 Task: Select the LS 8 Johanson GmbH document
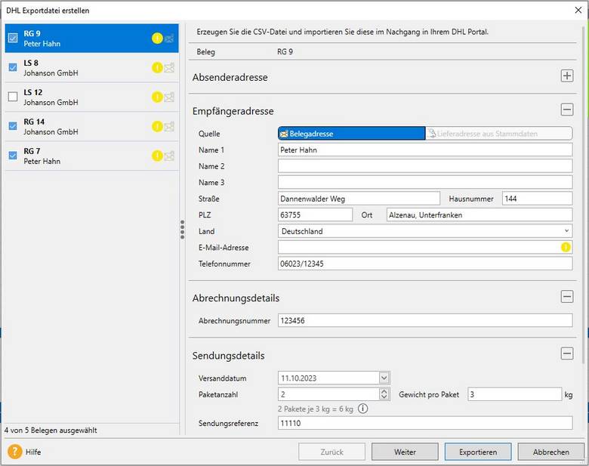coord(91,68)
